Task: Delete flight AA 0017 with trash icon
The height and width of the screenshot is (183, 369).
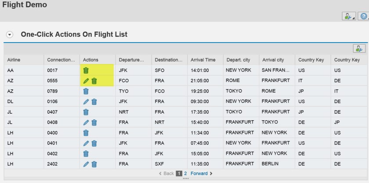Action: 86,70
